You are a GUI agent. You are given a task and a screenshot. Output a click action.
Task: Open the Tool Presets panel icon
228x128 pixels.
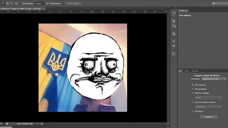[174, 54]
